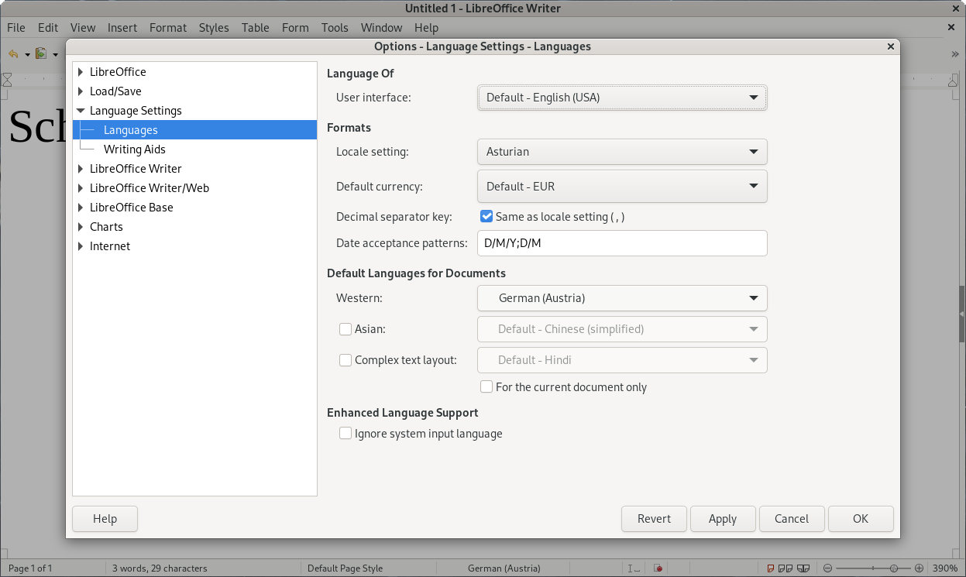
Task: Open the Tools menu
Action: click(335, 28)
